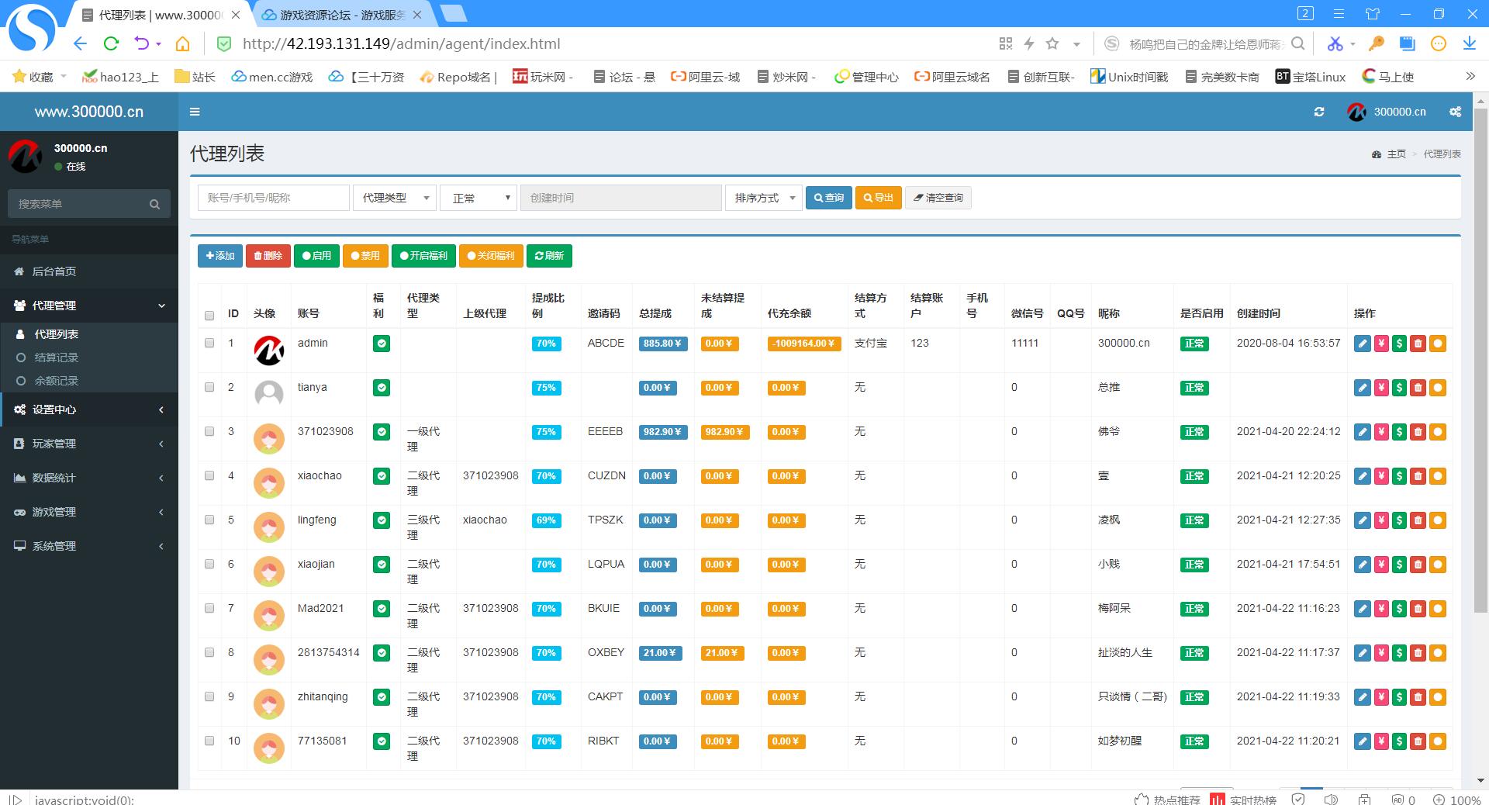Select the checkbox for row ID 3

(209, 431)
